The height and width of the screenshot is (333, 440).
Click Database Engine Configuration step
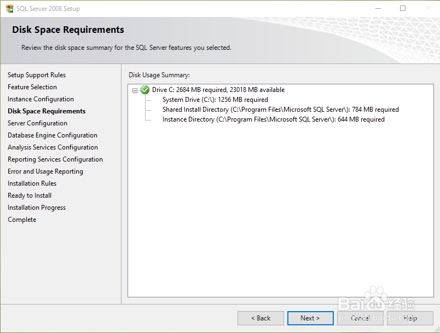tap(53, 135)
